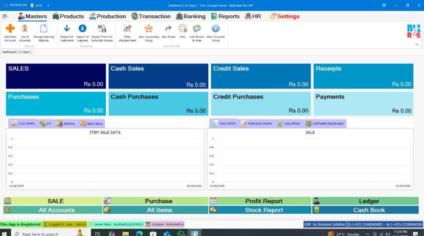The image size is (424, 236).
Task: Click the Add New Account plus icon
Action: [x=10, y=29]
